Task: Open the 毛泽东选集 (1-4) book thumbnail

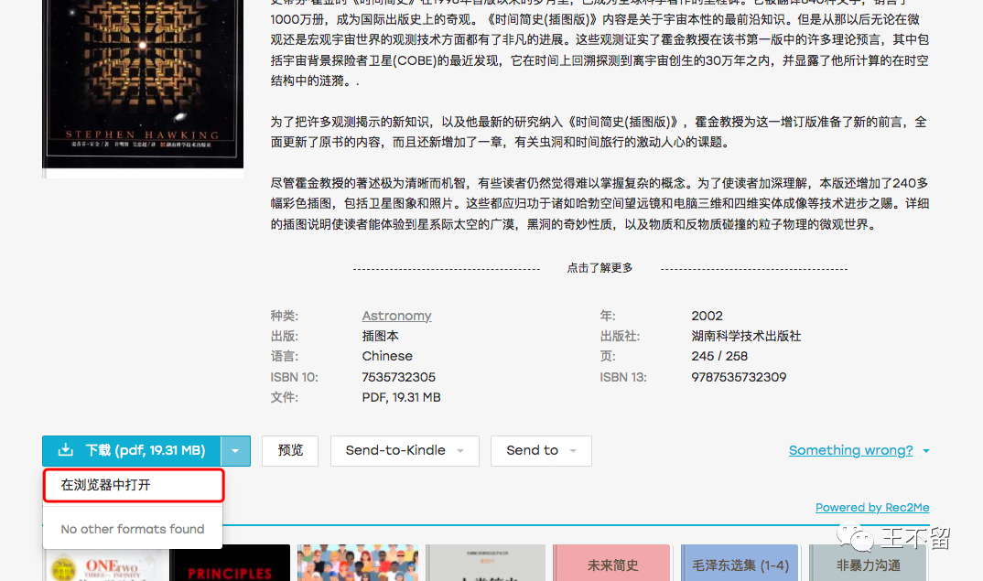Action: 739,563
